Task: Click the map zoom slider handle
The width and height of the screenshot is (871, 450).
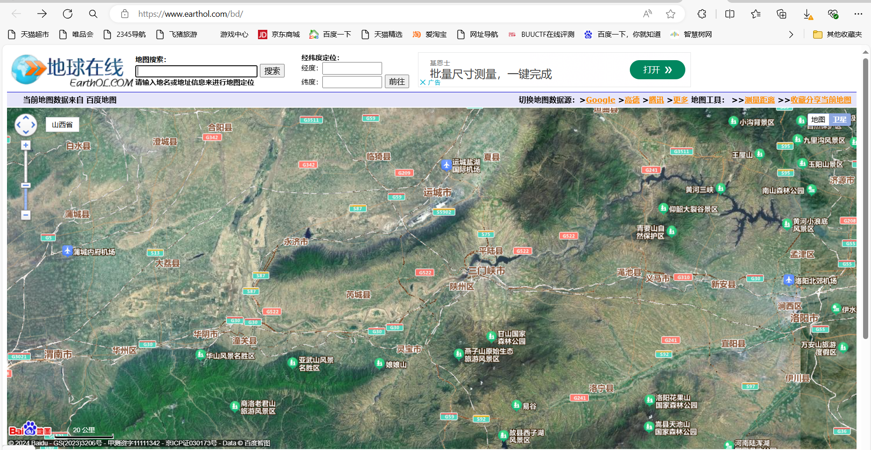Action: [x=26, y=185]
